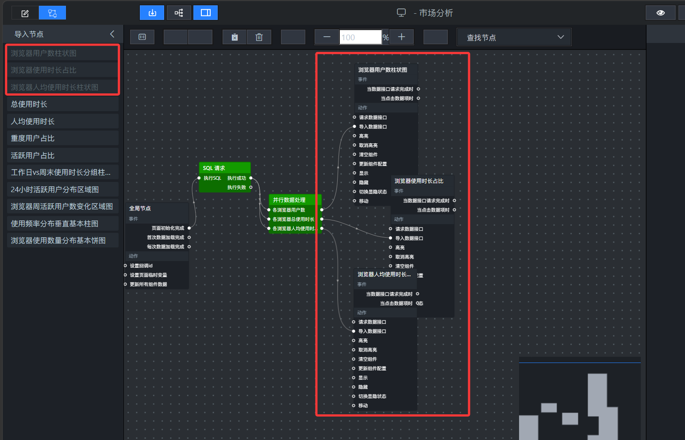The height and width of the screenshot is (440, 685).
Task: Import the 活跃用户占比 node
Action: (x=63, y=155)
